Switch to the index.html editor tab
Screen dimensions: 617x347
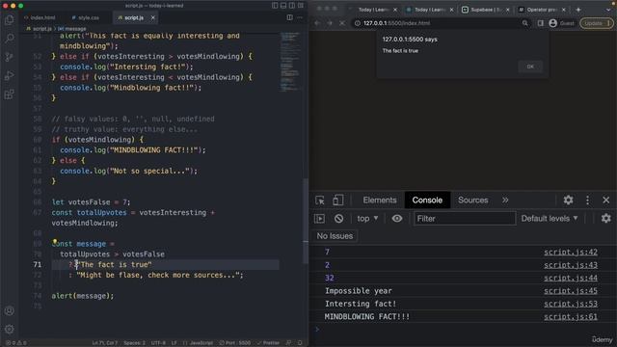point(40,17)
